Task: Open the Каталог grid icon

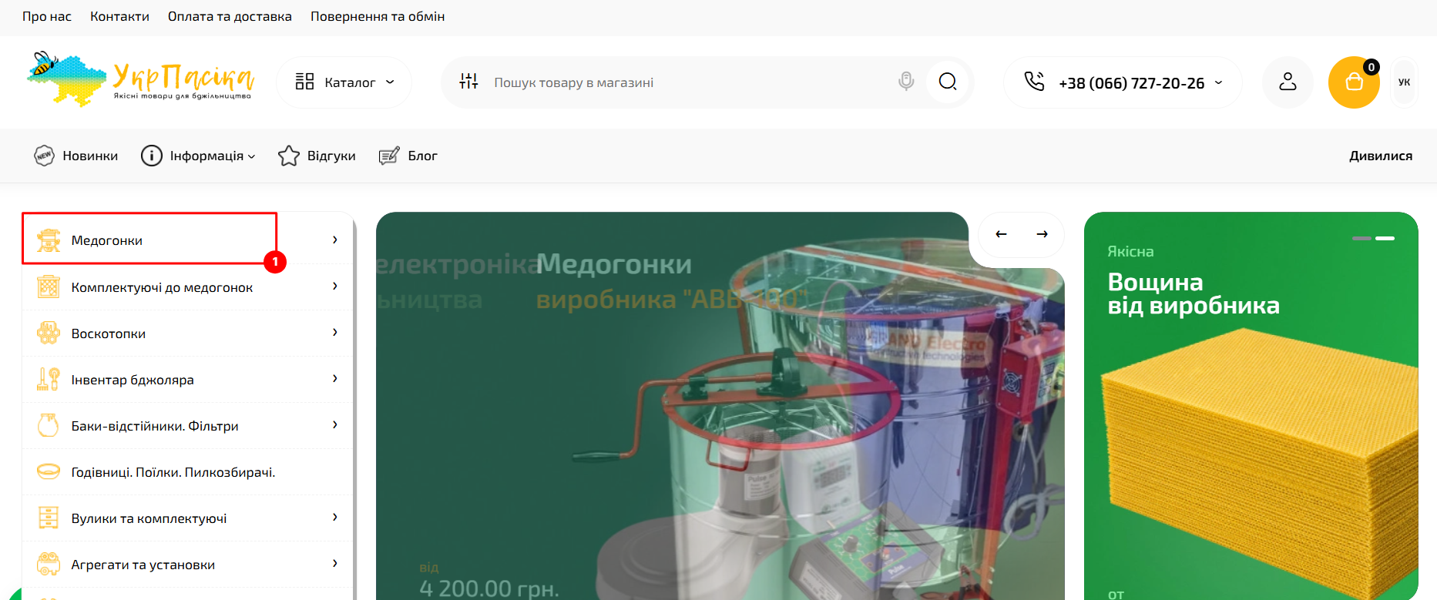Action: [304, 82]
